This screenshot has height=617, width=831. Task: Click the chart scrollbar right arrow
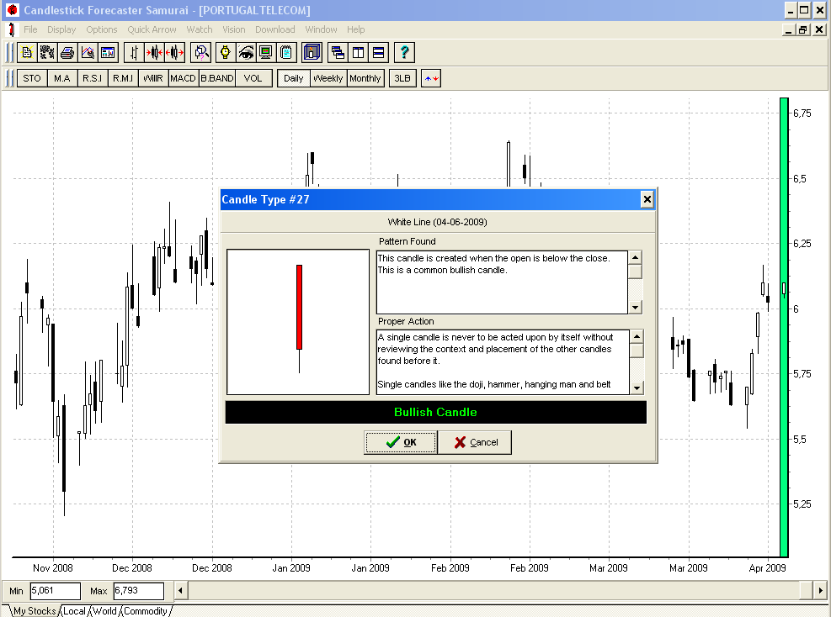pos(820,591)
